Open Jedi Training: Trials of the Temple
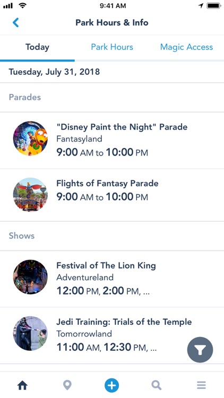 tap(112, 335)
